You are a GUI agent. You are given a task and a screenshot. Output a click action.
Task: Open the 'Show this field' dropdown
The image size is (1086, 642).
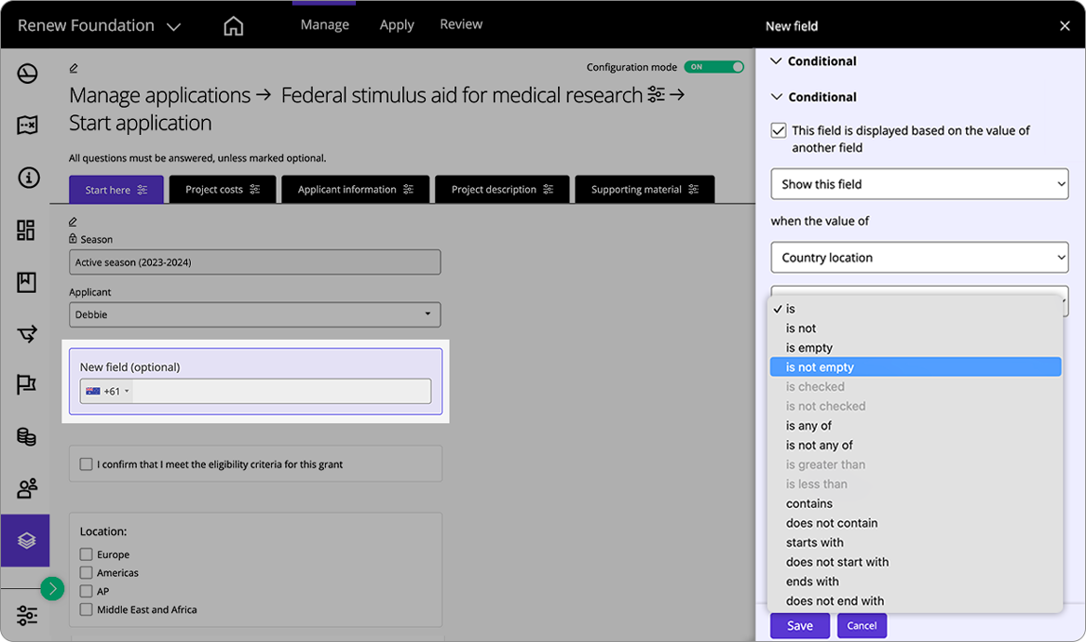[x=918, y=184]
